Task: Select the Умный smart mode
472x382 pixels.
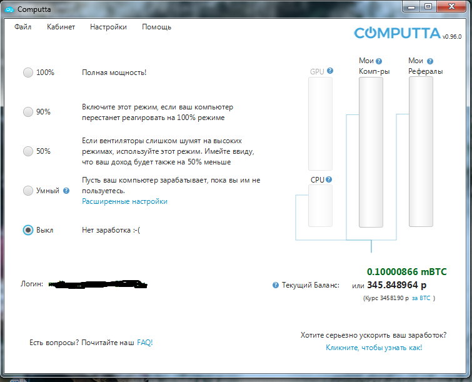Action: coord(28,191)
